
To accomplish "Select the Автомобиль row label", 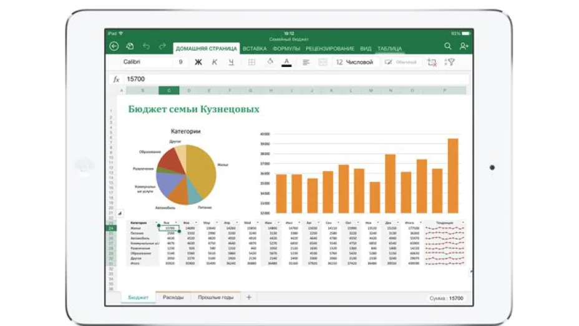I will 140,239.
